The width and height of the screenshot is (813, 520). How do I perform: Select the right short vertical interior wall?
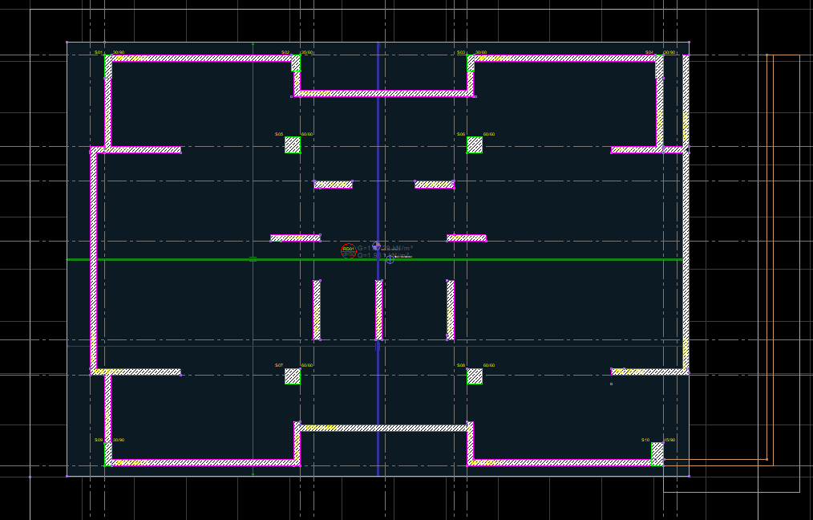pos(451,310)
